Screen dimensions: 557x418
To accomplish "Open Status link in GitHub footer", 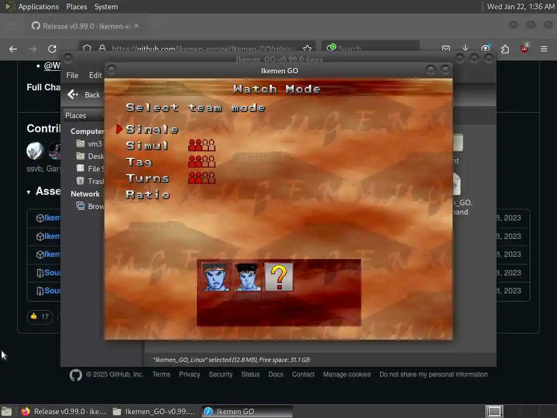I will 250,374.
